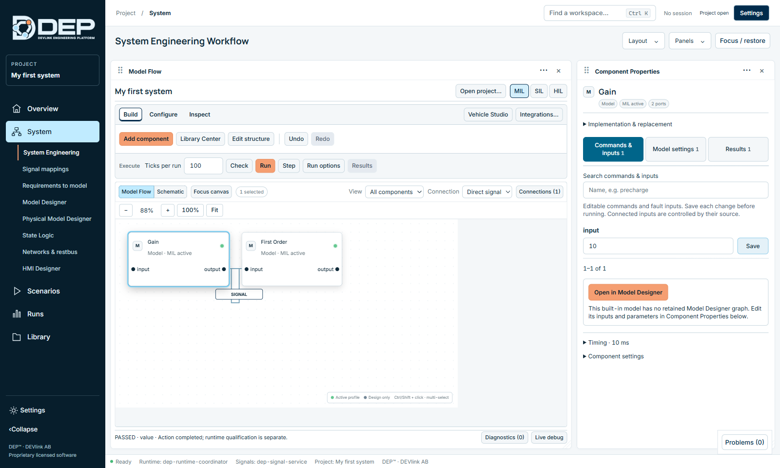Open the All components view dropdown
This screenshot has height=468, width=780.
click(395, 192)
